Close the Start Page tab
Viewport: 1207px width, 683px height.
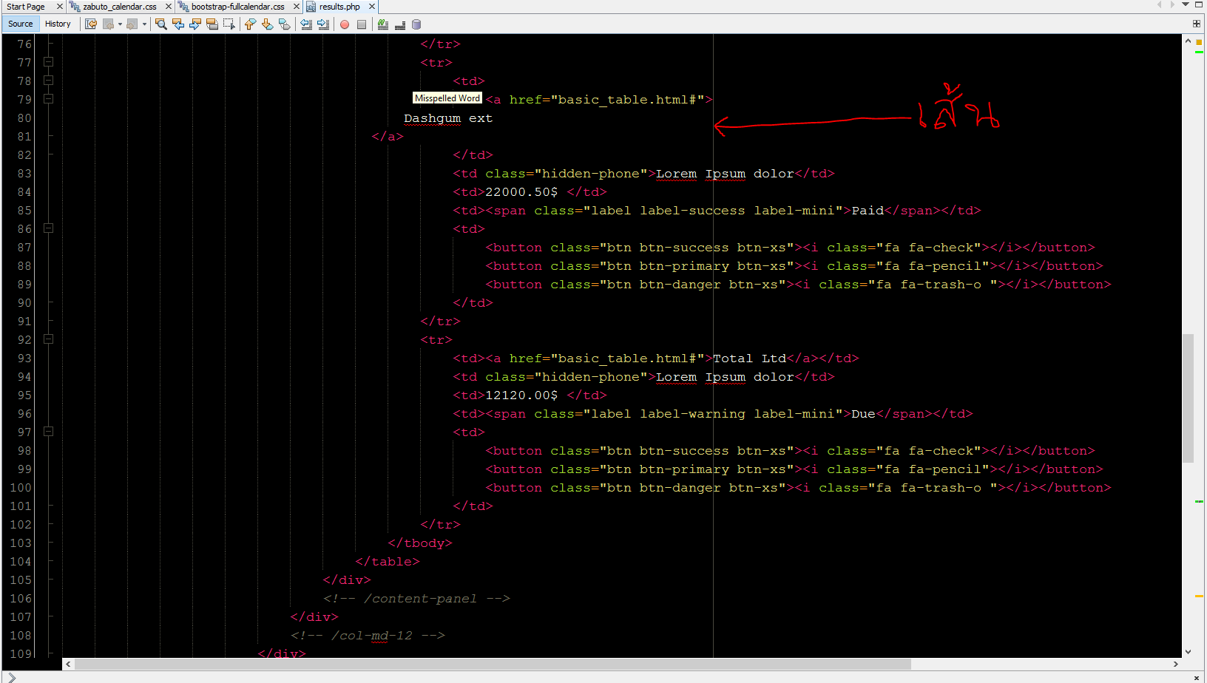pos(60,7)
